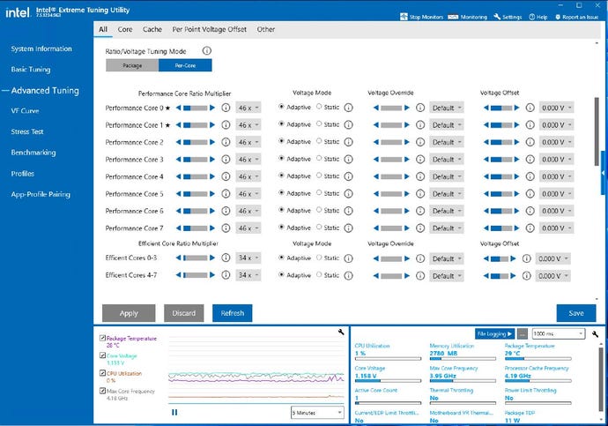
Task: Switch to the Other tab
Action: tap(265, 29)
